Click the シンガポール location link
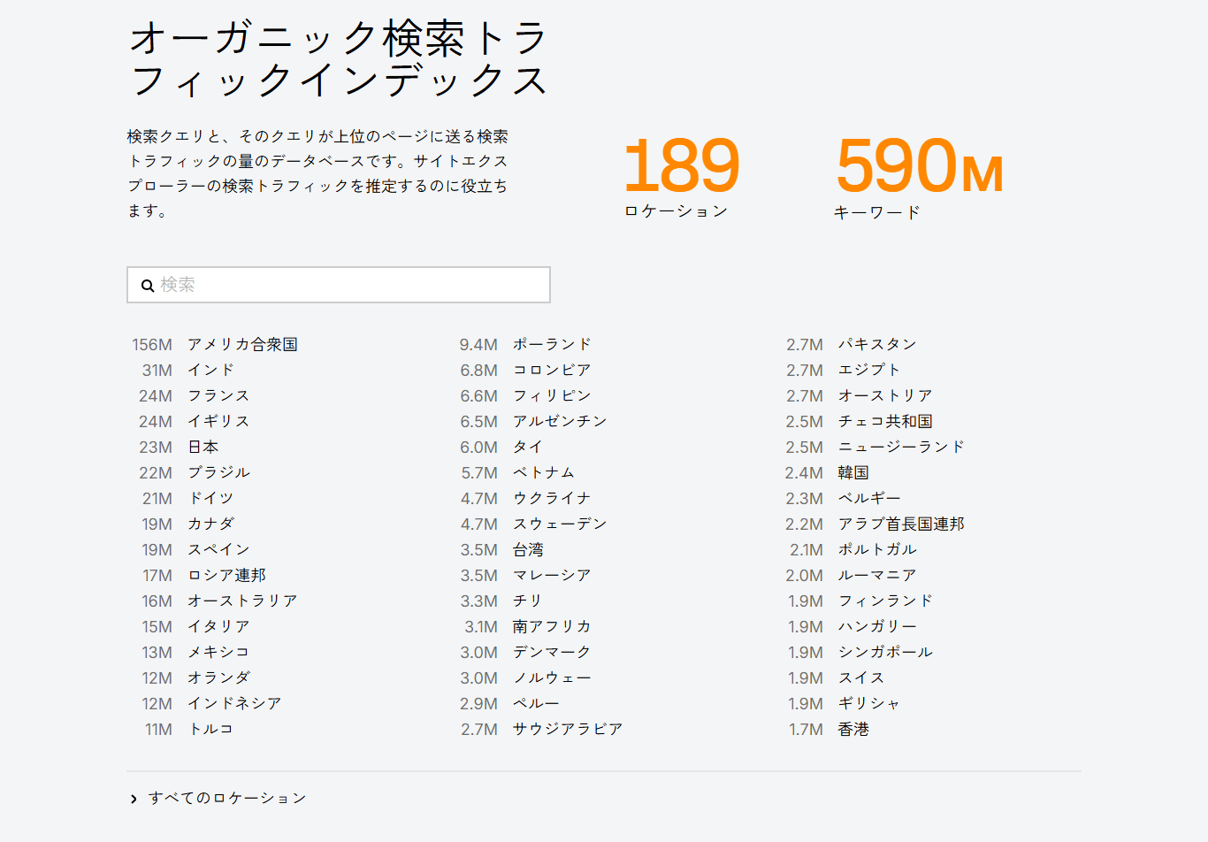The image size is (1208, 842). coord(885,652)
